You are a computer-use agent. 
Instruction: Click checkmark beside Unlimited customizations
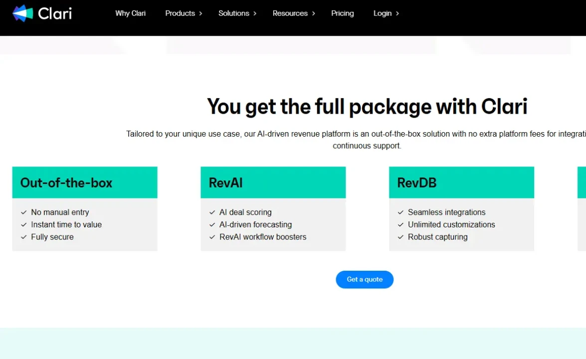(400, 224)
